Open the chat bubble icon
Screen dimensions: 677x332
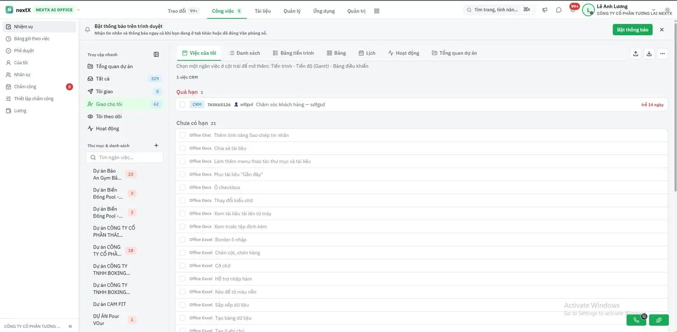(559, 10)
